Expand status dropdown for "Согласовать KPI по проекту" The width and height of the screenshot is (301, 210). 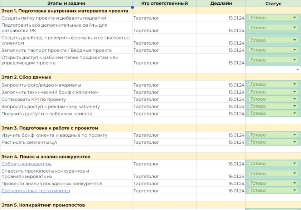(295, 99)
